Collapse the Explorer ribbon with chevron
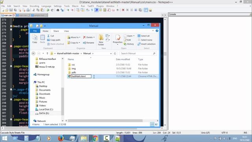 (x=153, y=31)
